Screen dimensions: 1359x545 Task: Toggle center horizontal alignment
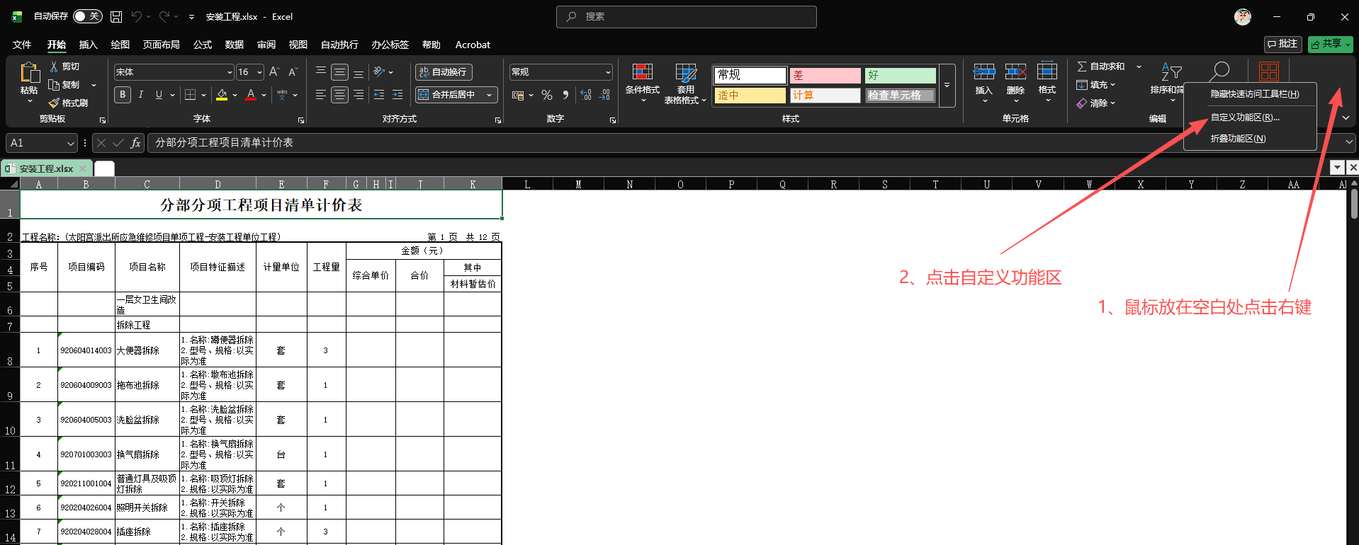(x=340, y=94)
